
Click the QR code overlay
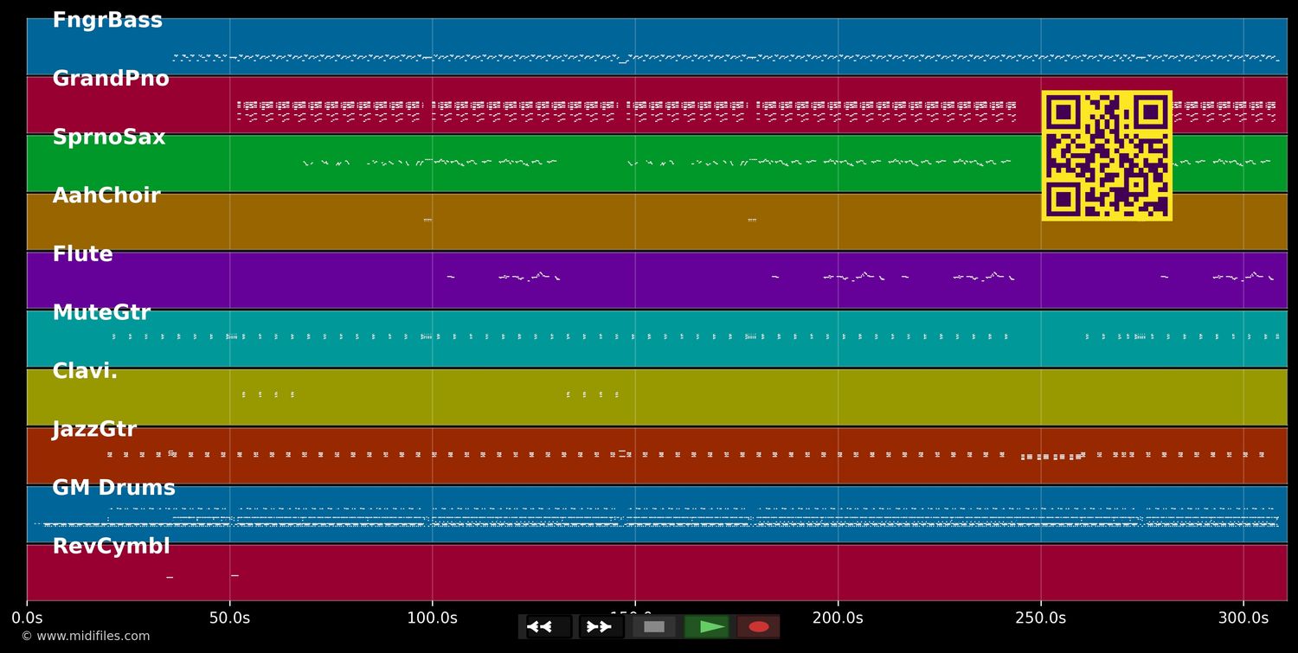(x=1107, y=156)
